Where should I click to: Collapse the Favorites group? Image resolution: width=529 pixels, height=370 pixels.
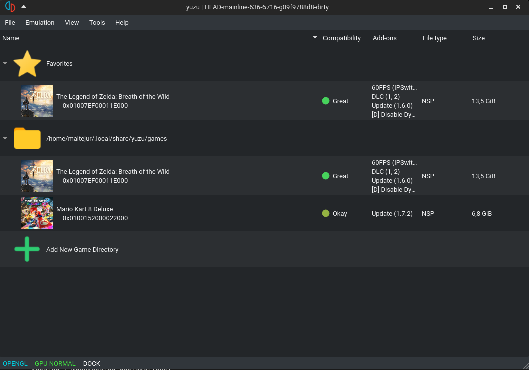tap(5, 63)
